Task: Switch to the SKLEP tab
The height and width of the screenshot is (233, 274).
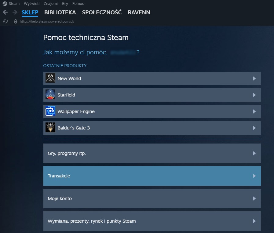Action: [30, 13]
